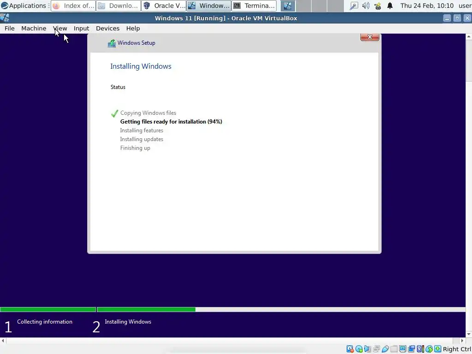The image size is (472, 354).
Task: Select the first workspace in the switcher
Action: (288, 6)
